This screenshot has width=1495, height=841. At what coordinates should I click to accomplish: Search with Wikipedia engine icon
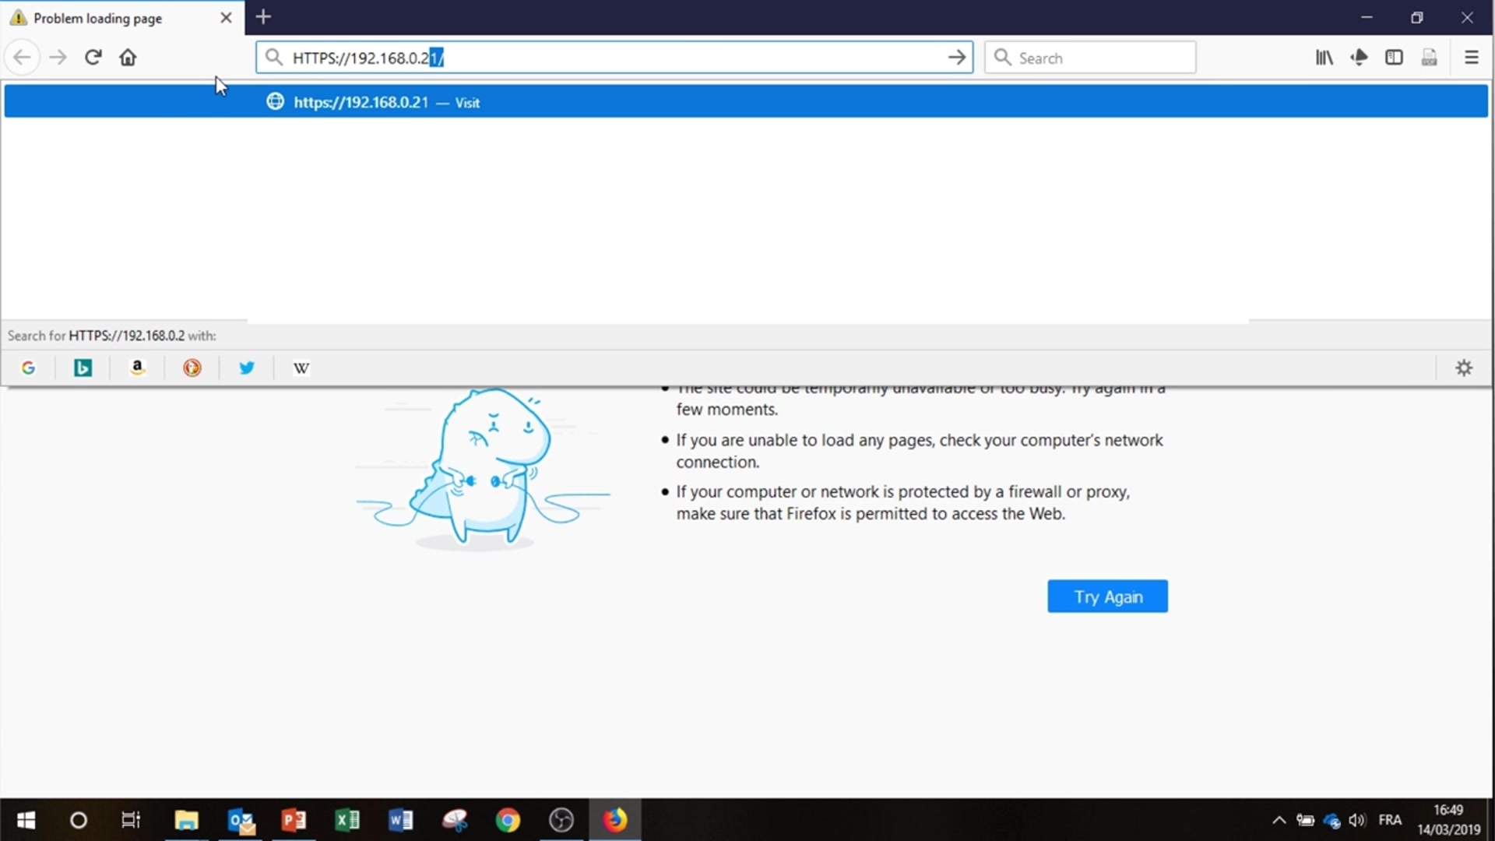coord(301,368)
